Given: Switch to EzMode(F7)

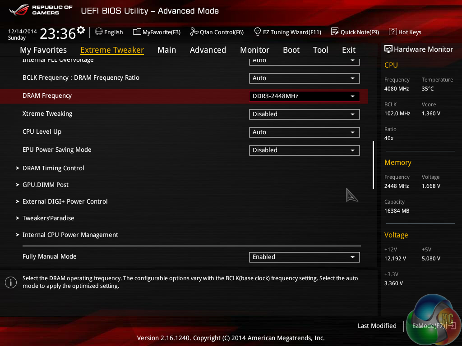Looking at the screenshot, I should [x=429, y=326].
